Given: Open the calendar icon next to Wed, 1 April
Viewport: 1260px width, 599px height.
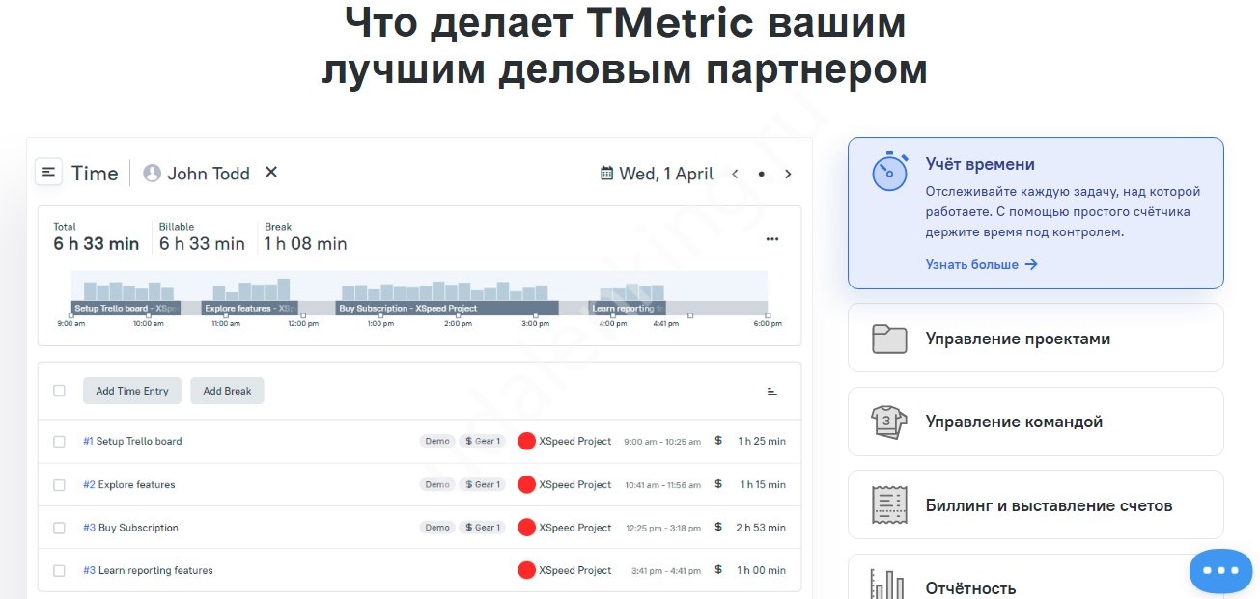Looking at the screenshot, I should (x=606, y=174).
